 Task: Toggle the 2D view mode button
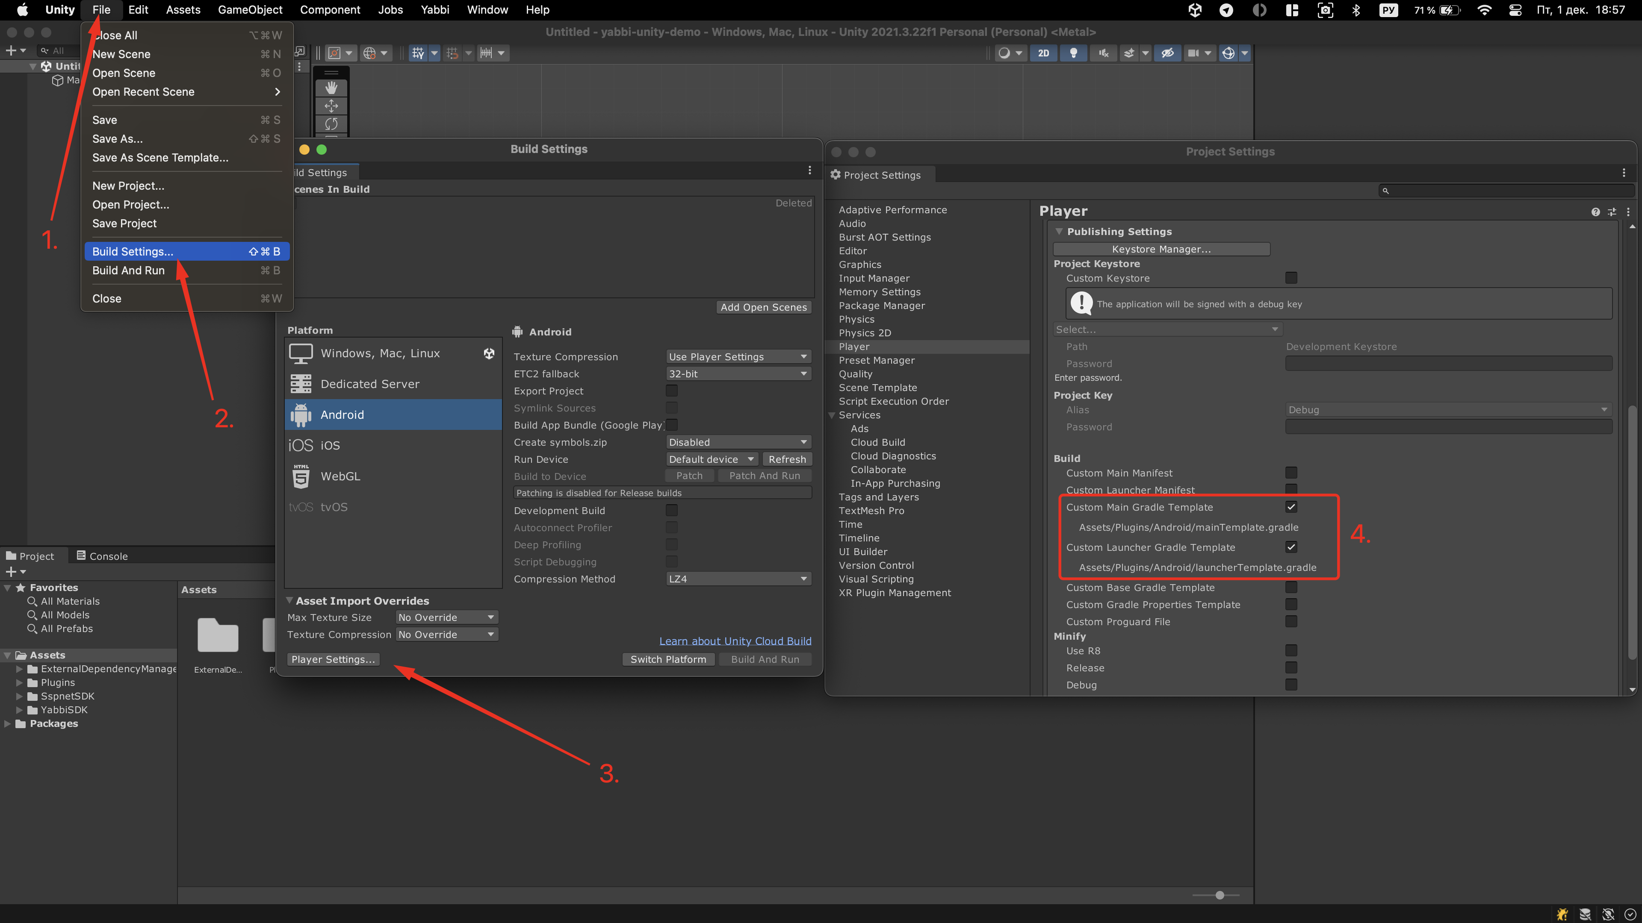[x=1043, y=53]
